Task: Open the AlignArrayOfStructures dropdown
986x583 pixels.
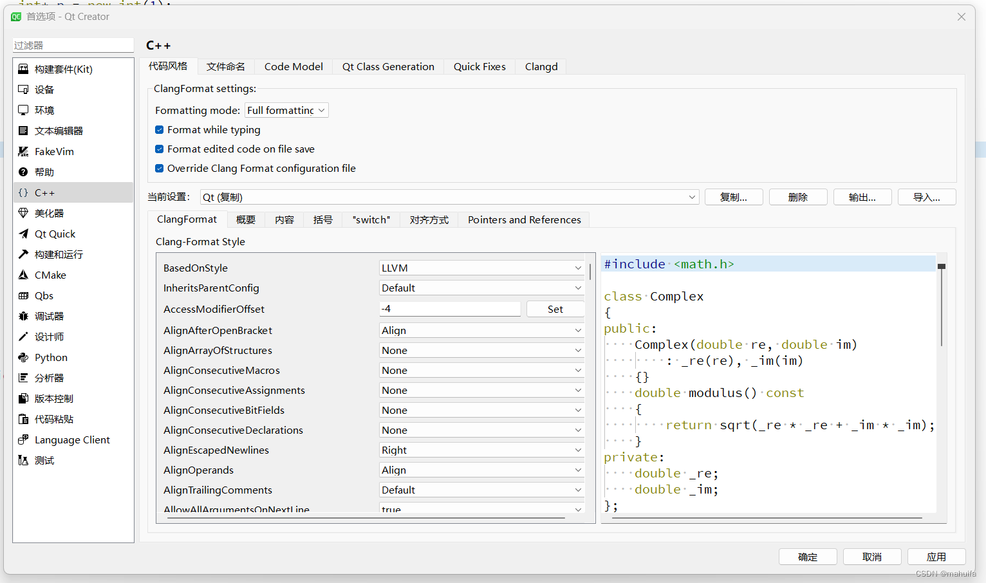Action: tap(482, 350)
